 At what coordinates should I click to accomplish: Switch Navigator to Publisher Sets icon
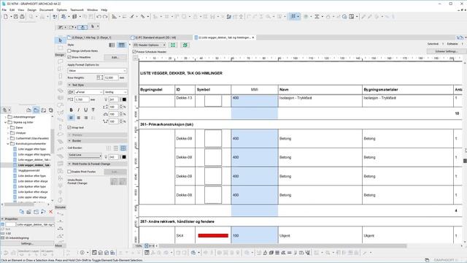tap(50, 110)
